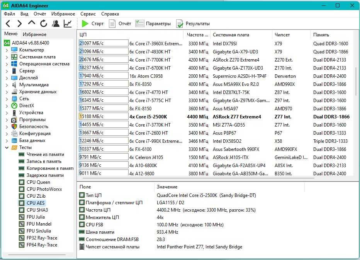Viewport: 360px width, 260px height.
Task: Select Операционная система tree item
Action: (x=44, y=64)
